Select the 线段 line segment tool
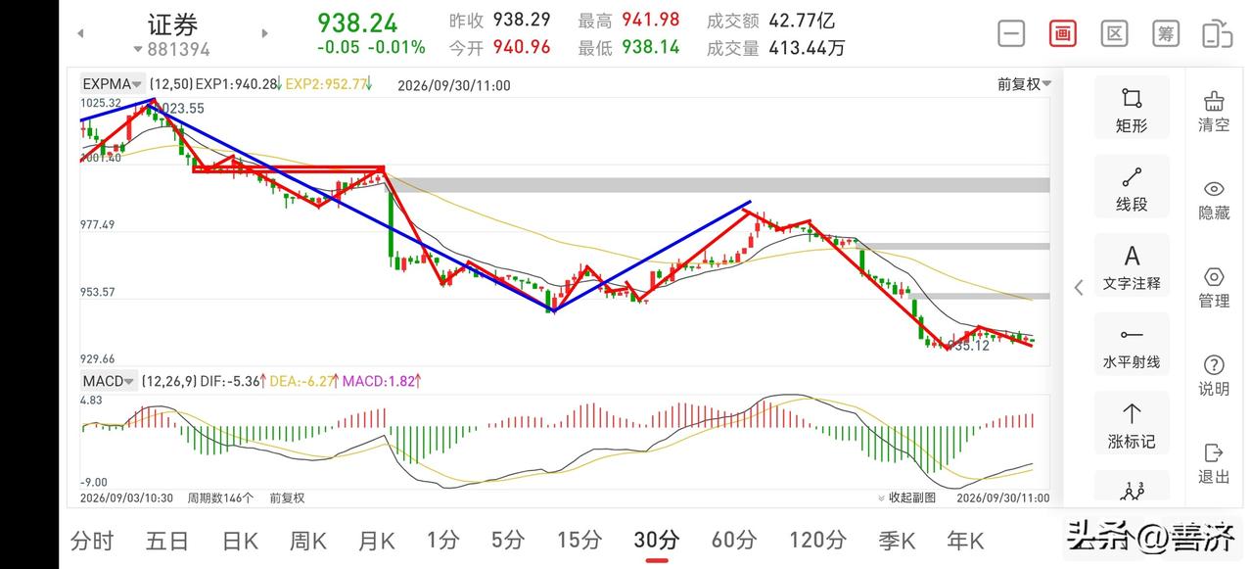1251x569 pixels. (x=1131, y=188)
